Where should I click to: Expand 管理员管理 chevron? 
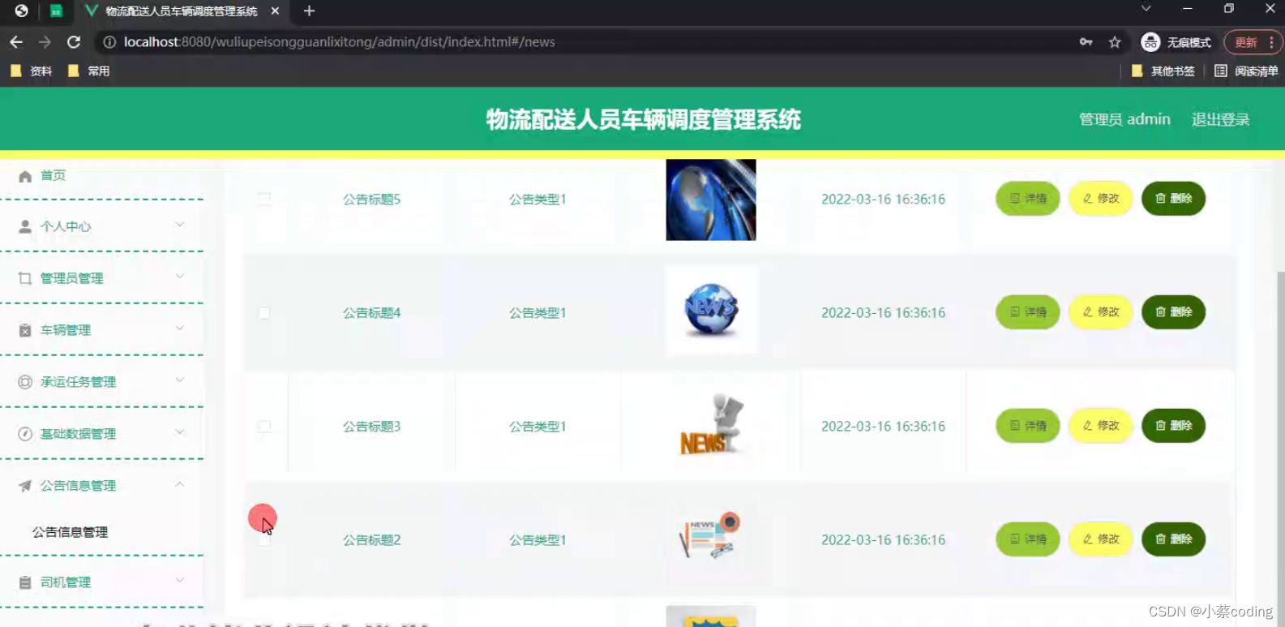[x=180, y=277]
